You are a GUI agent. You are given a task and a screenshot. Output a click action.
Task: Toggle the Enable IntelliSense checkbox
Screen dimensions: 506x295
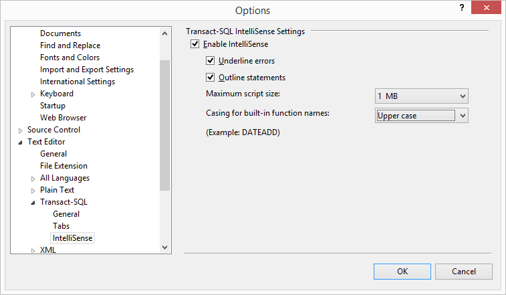(195, 45)
